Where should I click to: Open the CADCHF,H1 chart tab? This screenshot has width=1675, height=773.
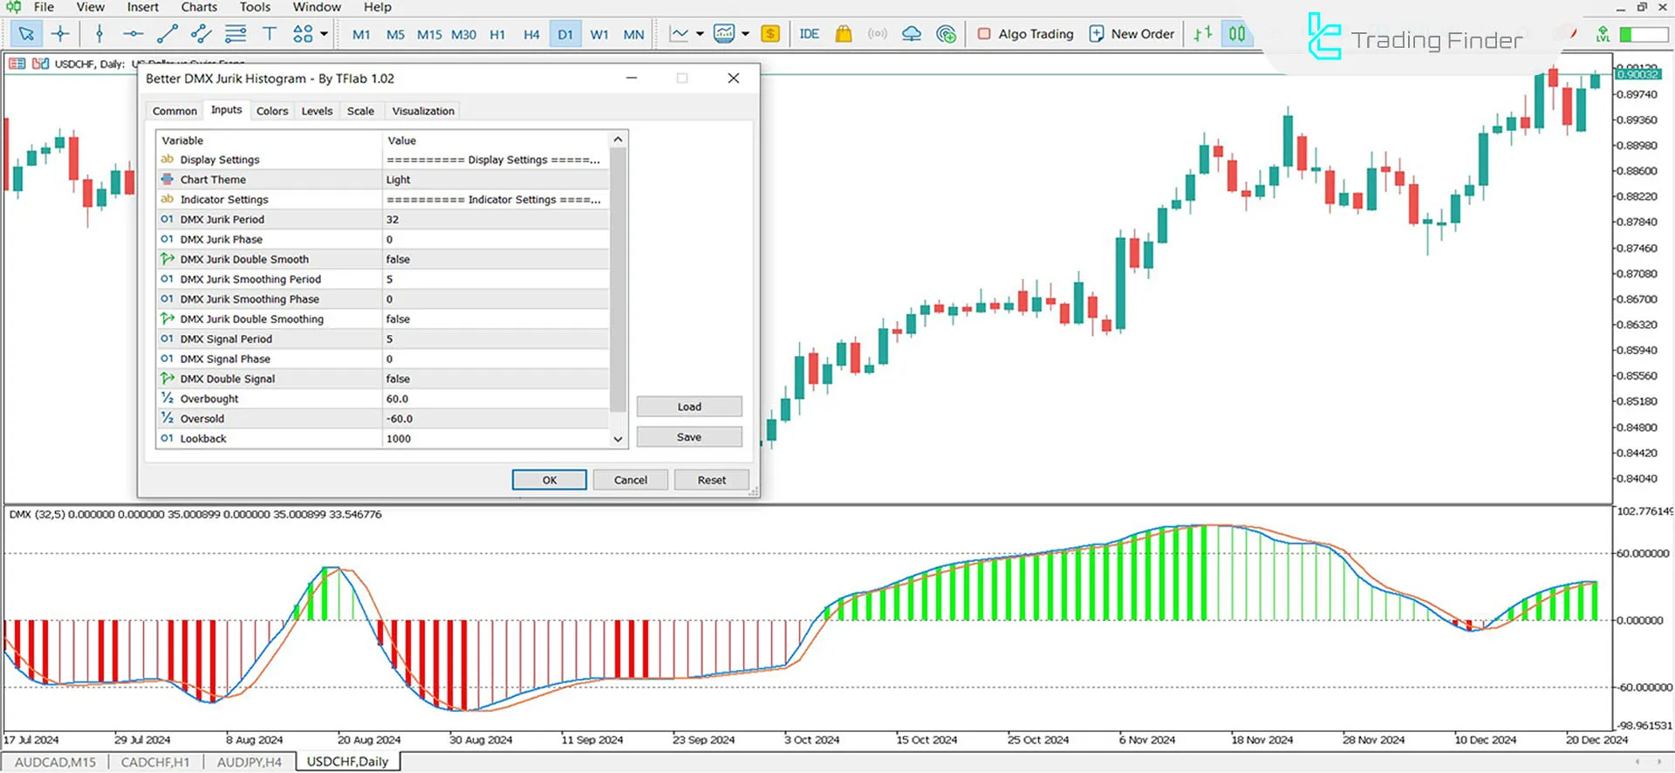[x=155, y=762]
